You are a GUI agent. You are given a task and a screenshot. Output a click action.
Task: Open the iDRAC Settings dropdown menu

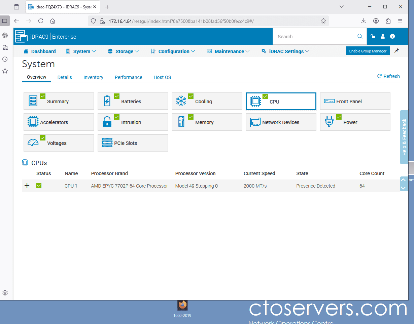(285, 51)
